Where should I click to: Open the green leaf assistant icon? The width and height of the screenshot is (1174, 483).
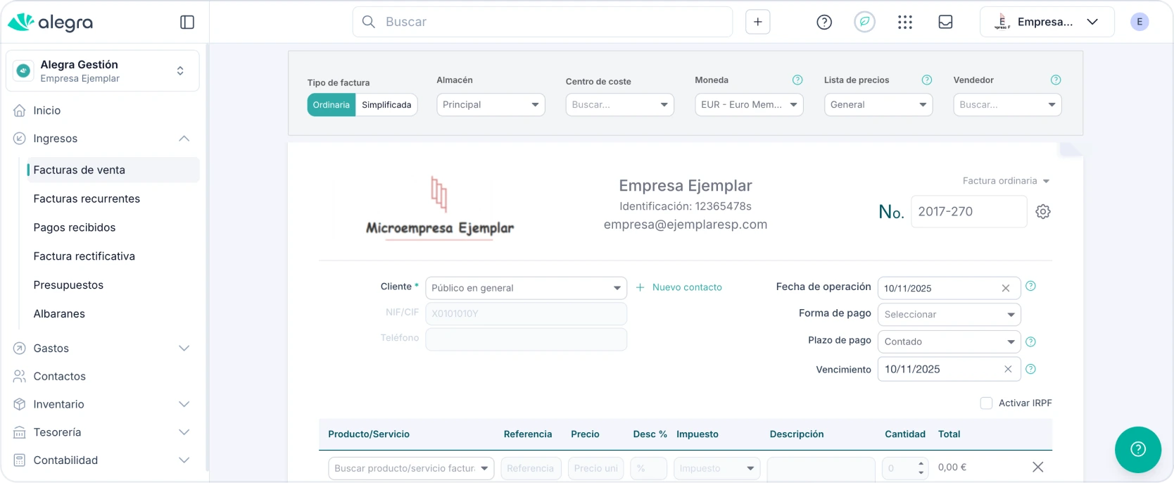click(864, 23)
